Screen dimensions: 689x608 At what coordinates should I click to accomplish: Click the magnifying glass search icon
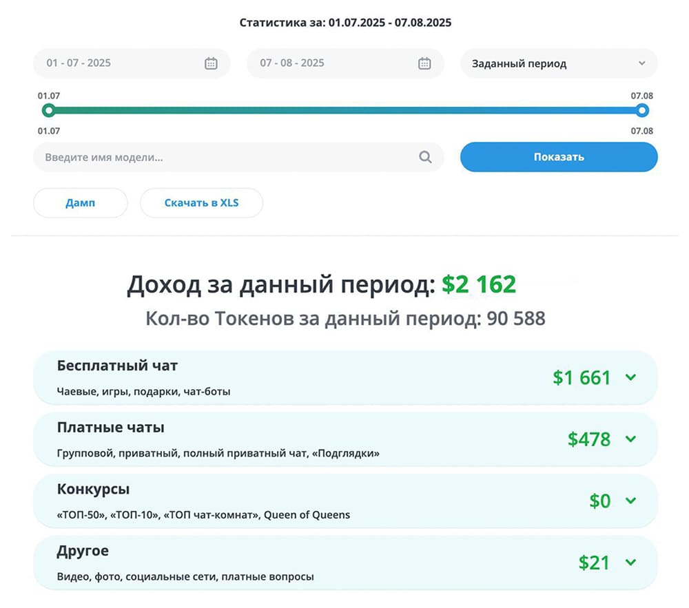pyautogui.click(x=425, y=157)
